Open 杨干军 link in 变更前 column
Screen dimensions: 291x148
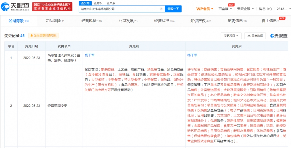(90, 55)
